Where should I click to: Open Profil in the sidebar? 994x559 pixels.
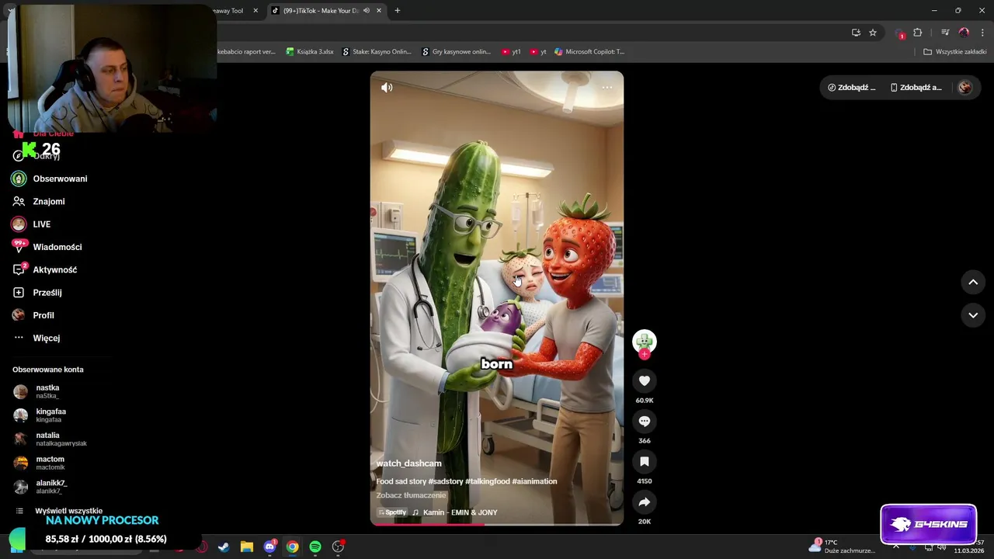pos(33,315)
